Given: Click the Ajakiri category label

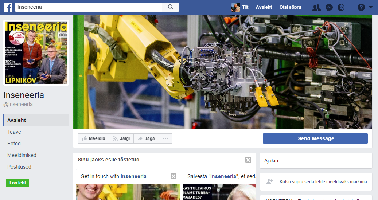Looking at the screenshot, I should [x=271, y=161].
